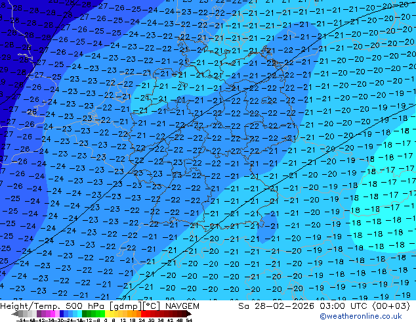The height and width of the screenshot is (322, 416).
Task: Click the Height/Temp. 500 hPa NAVGEM title
Action: click(100, 306)
